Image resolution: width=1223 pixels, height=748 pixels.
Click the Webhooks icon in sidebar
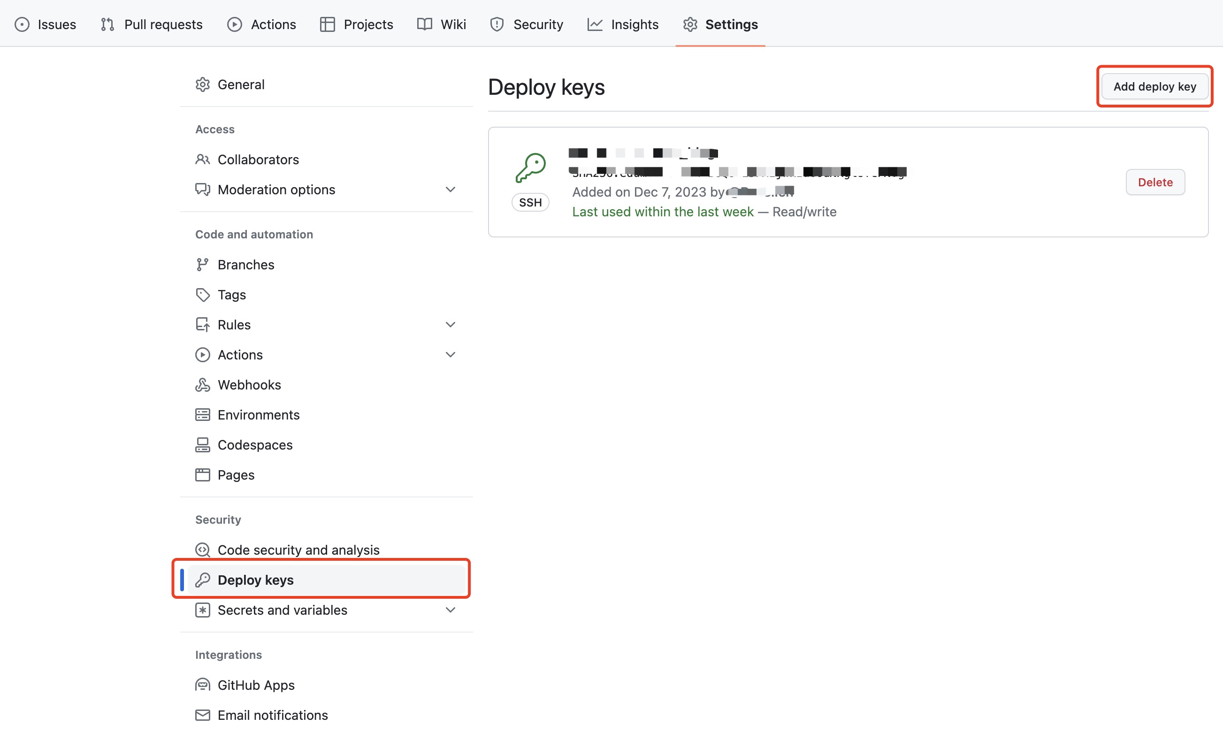(x=202, y=385)
